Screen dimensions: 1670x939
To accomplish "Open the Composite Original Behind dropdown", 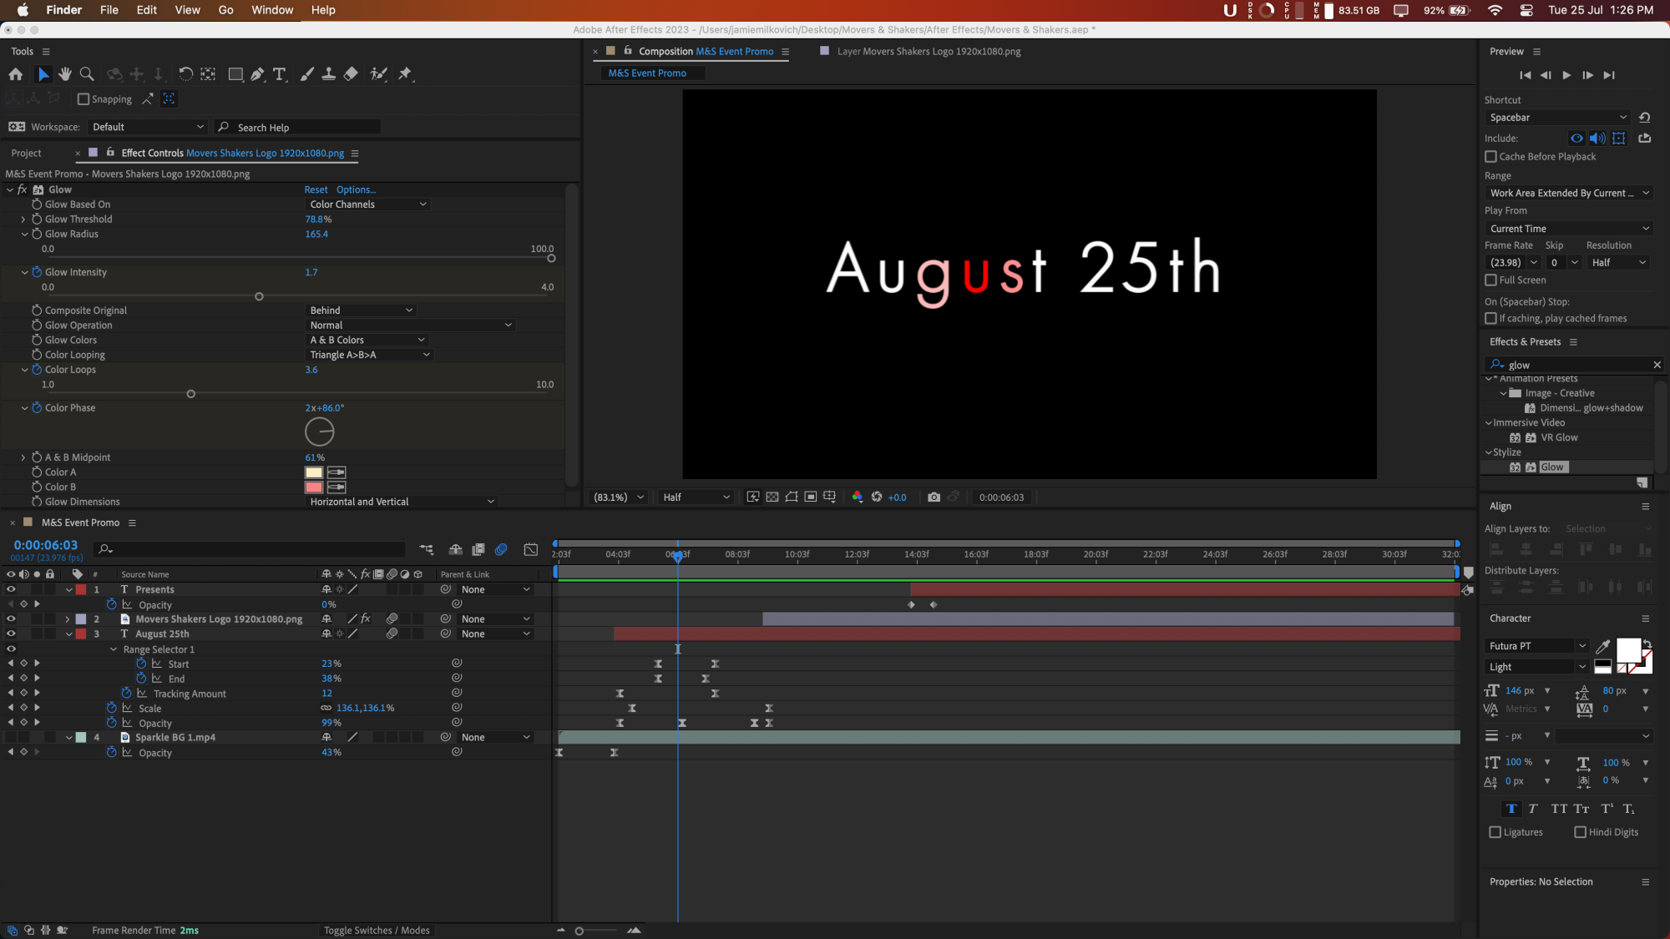I will pyautogui.click(x=361, y=310).
